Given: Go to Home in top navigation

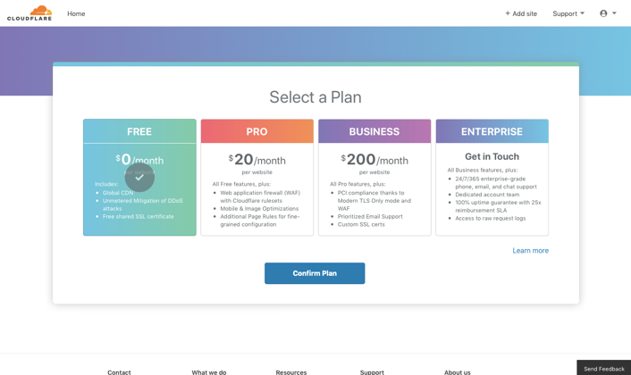Looking at the screenshot, I should [x=76, y=13].
